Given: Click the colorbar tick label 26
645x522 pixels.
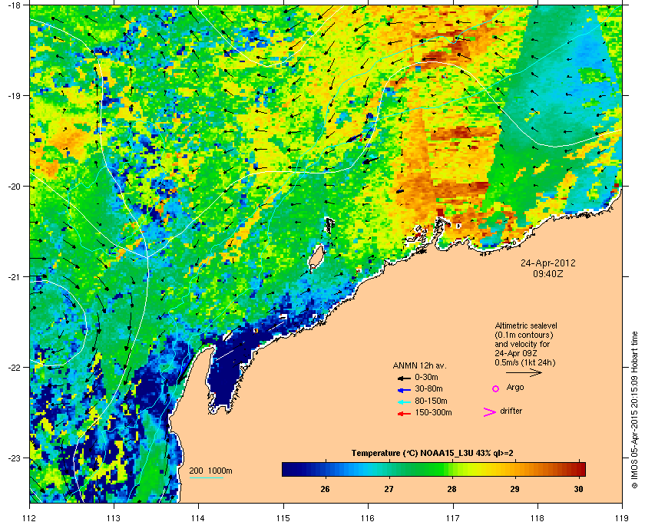Looking at the screenshot, I should pos(325,489).
